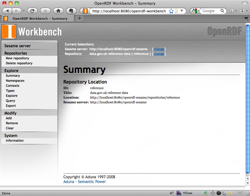This screenshot has height=196, width=250.
Task: Click Clear under Modify
Action: [10, 128]
